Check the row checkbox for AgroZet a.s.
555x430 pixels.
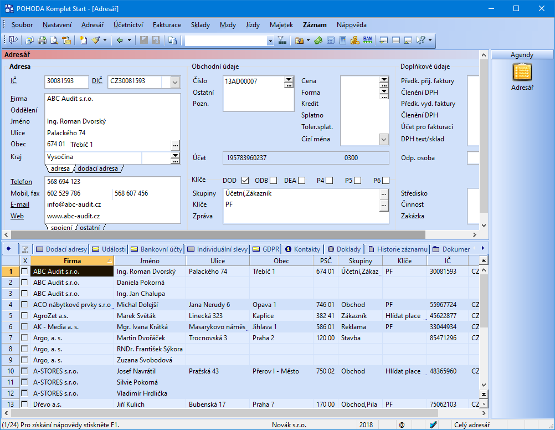(24, 316)
